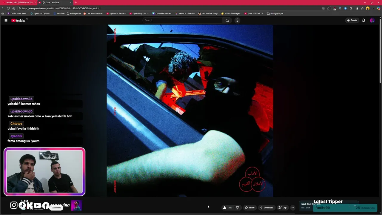Open the VirusTotal bookmark
Screen dimensions: 382x215
coord(59,13)
